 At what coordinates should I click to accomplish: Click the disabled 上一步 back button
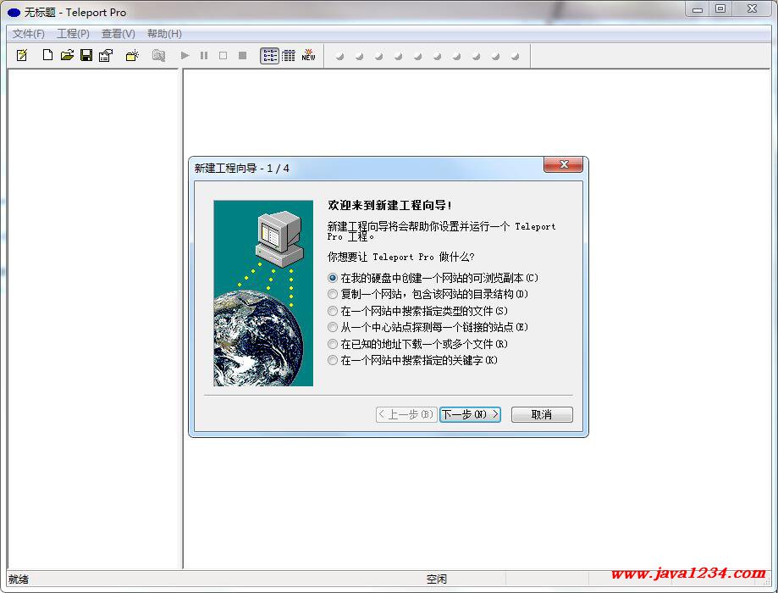click(x=406, y=414)
